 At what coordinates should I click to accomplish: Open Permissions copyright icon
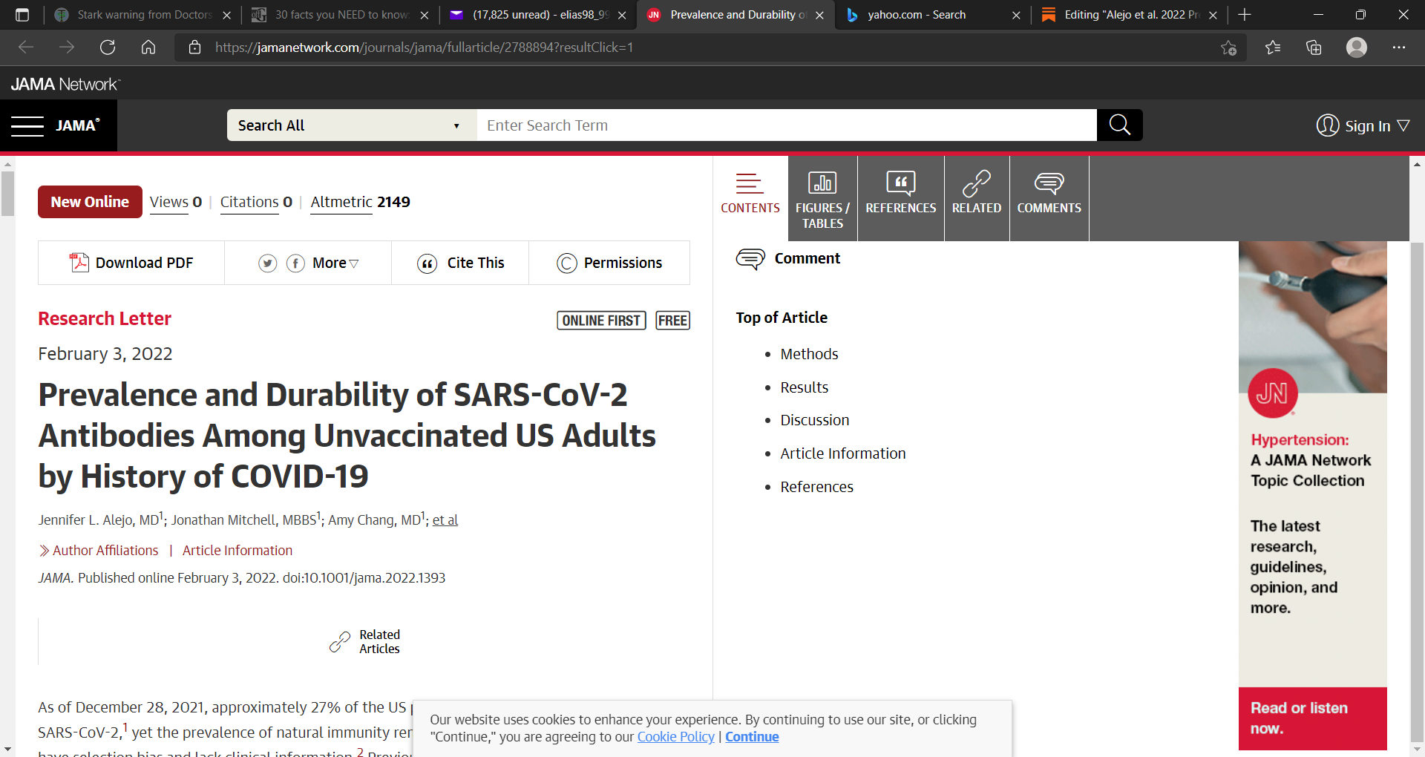click(x=567, y=263)
